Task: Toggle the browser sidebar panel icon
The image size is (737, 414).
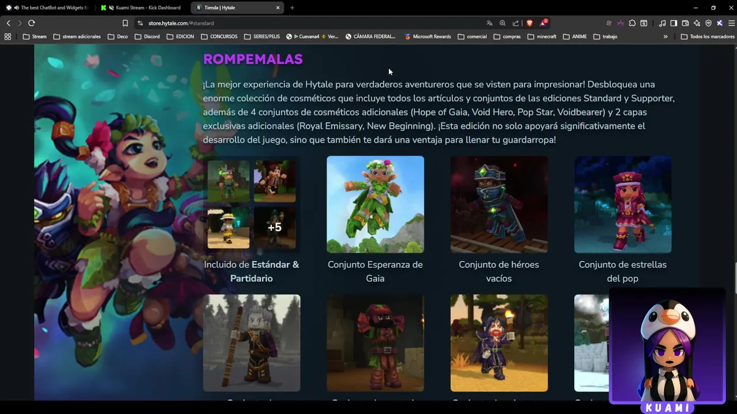Action: (674, 23)
